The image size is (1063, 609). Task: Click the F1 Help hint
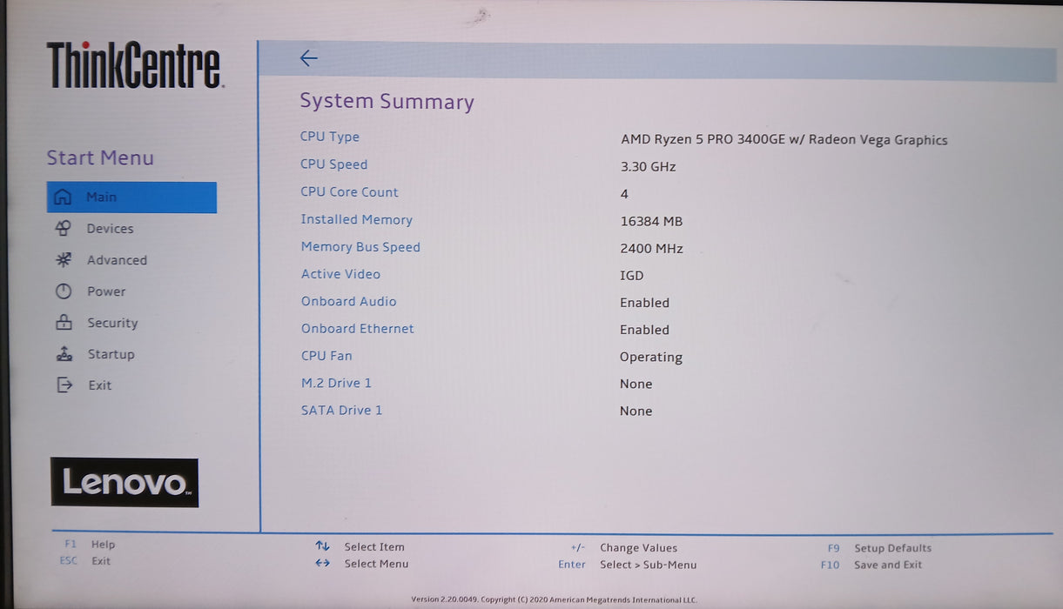(x=90, y=545)
